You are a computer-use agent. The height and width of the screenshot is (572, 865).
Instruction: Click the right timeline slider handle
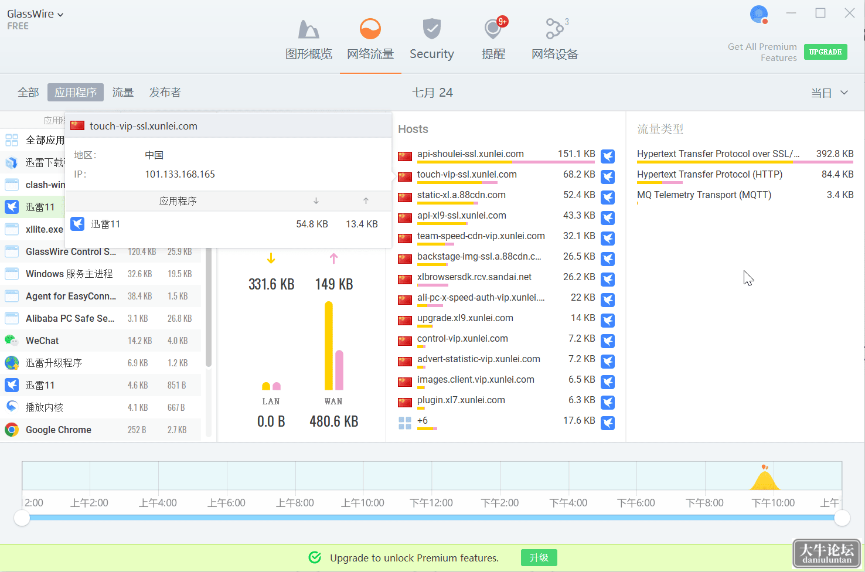click(x=842, y=518)
